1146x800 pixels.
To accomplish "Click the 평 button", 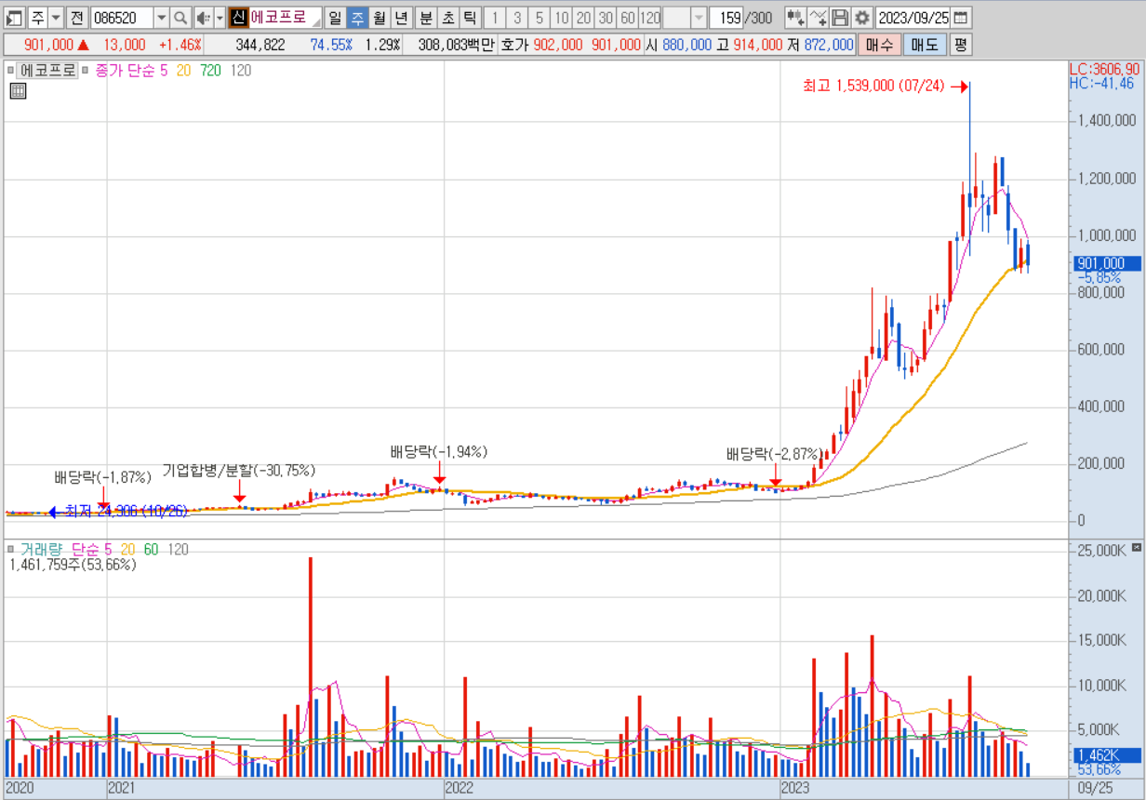I will point(960,45).
